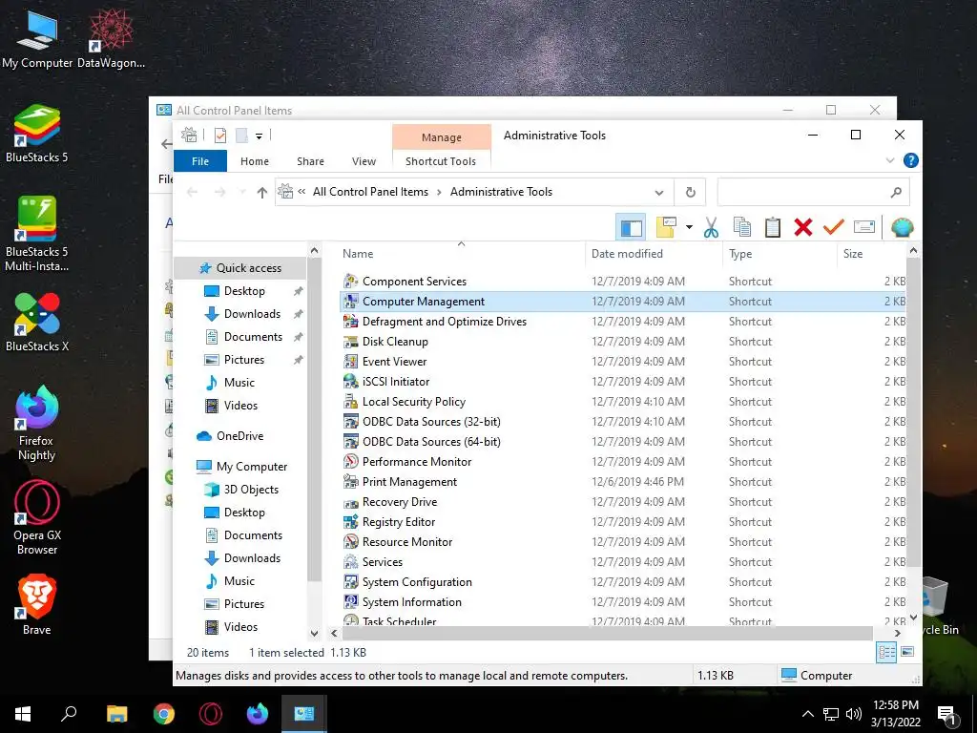Go up one folder level arrow

tap(261, 193)
